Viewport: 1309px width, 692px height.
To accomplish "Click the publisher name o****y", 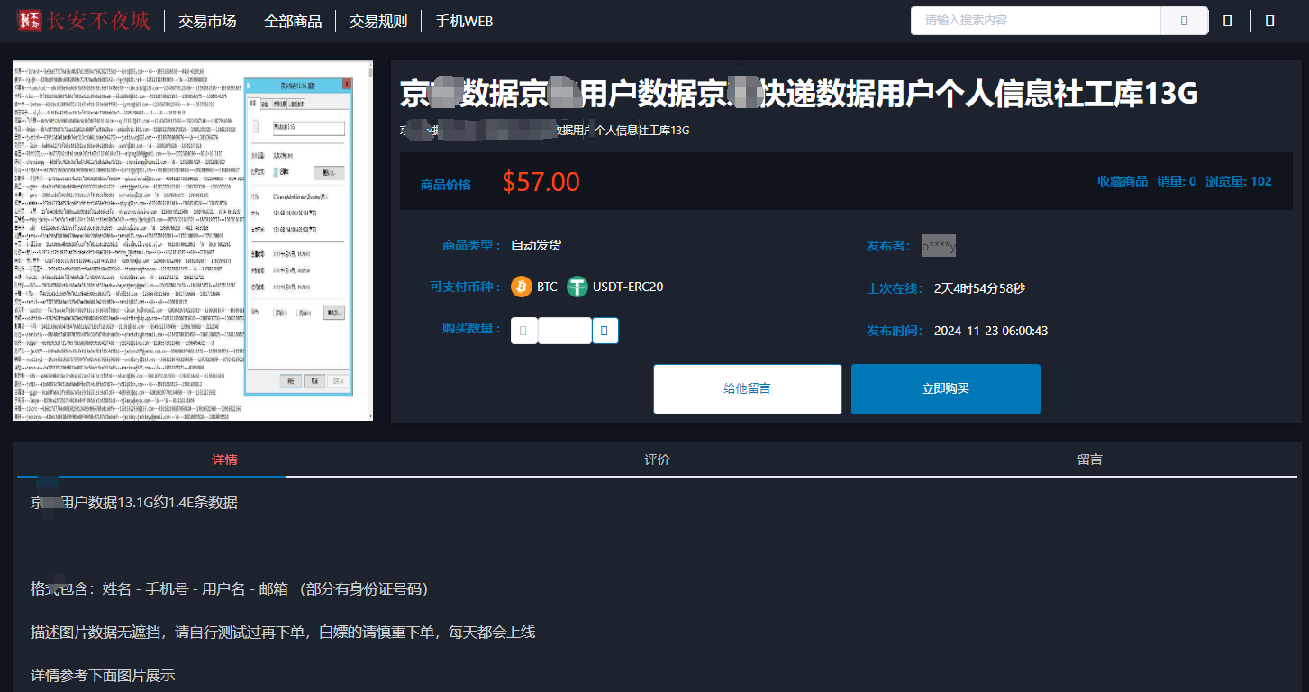I will [x=939, y=246].
